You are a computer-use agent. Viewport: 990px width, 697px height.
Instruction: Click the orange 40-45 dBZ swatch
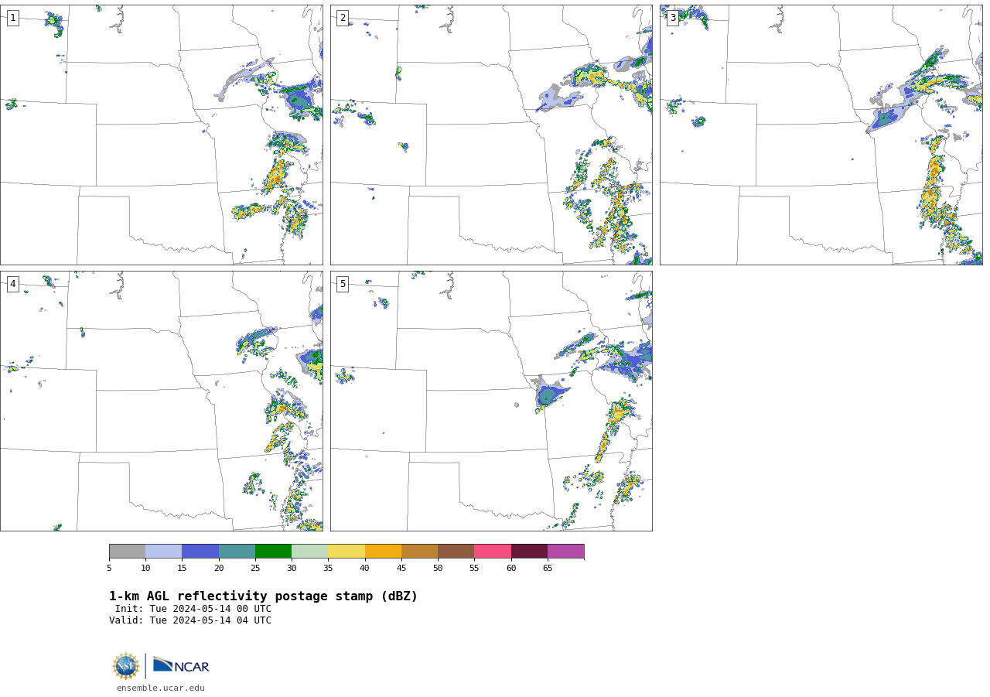coord(383,551)
